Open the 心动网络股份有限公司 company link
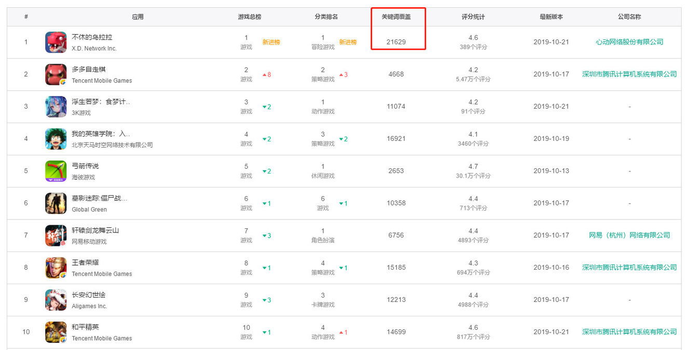Viewport: 685px width, 350px height. (629, 42)
